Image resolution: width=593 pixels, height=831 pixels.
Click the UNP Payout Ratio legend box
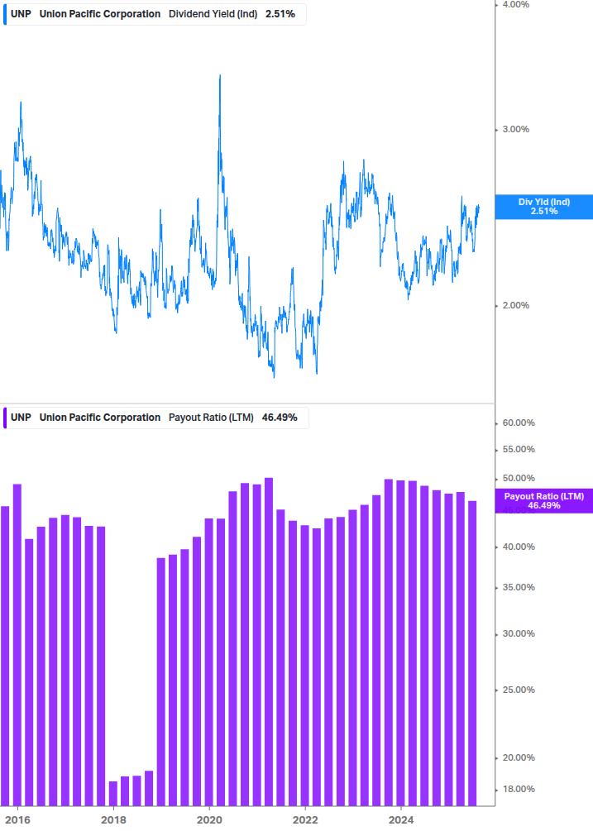(x=155, y=418)
